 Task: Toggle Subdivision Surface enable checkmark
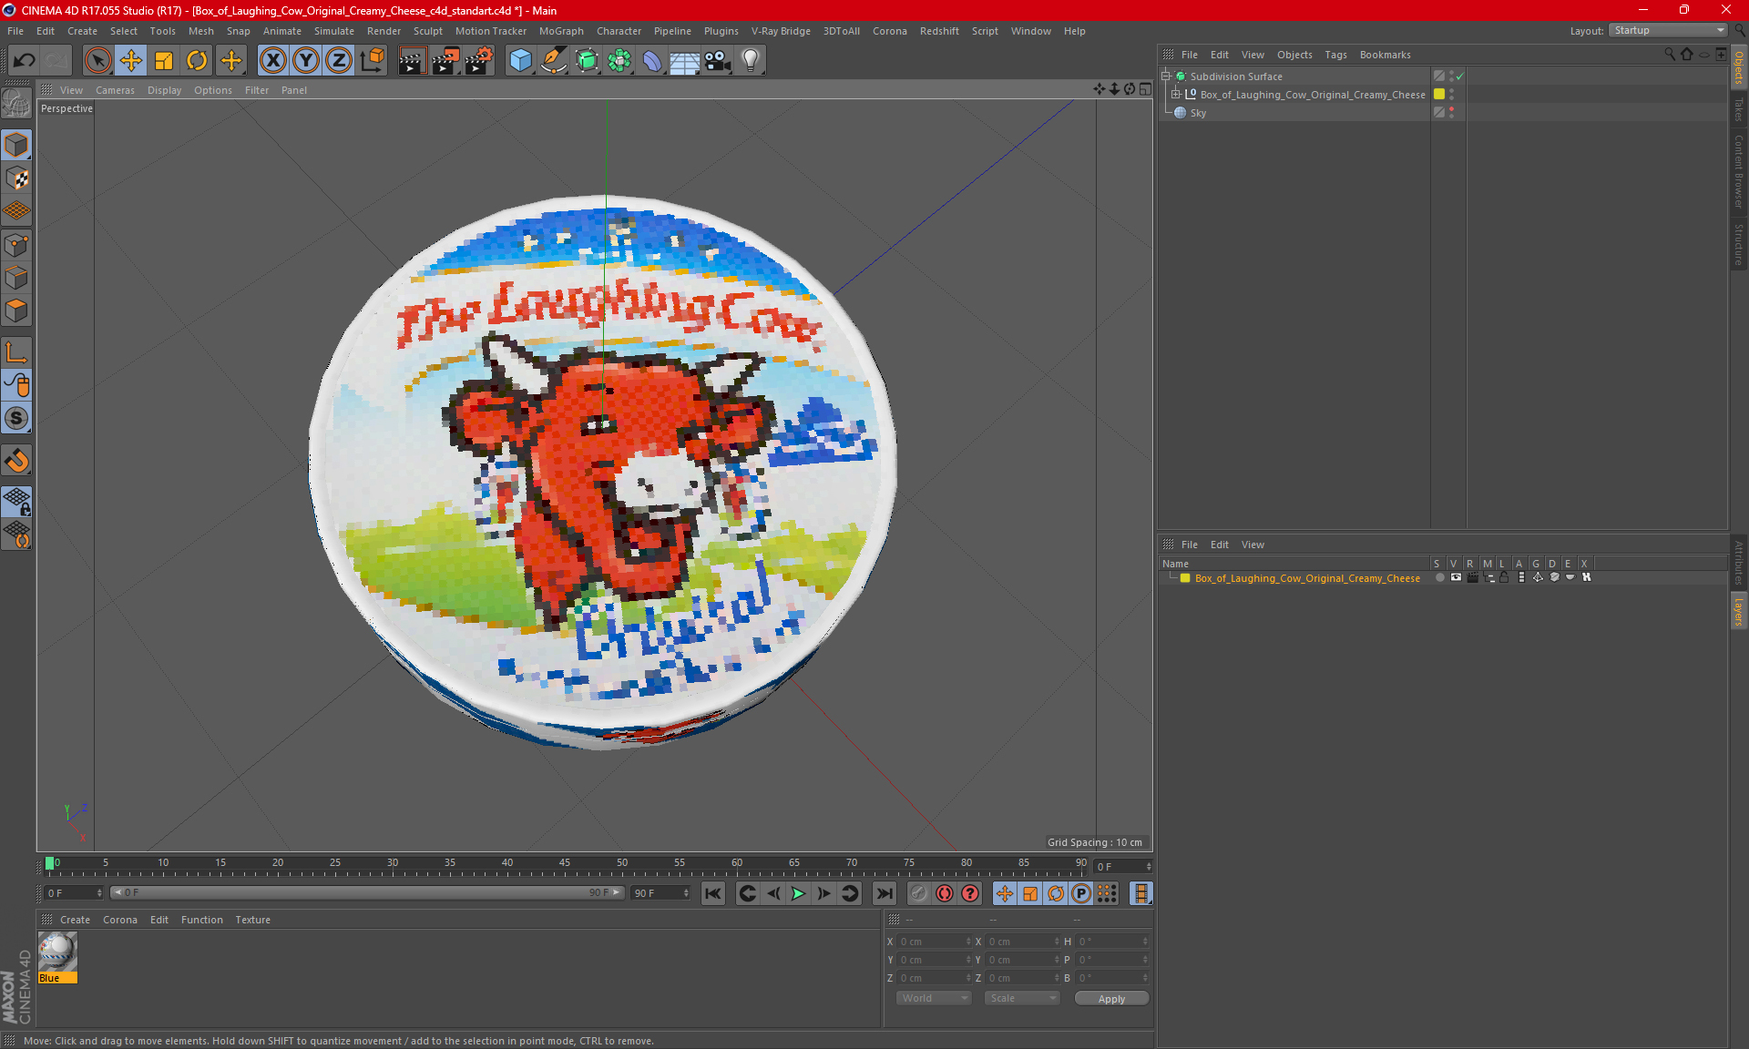1459,76
